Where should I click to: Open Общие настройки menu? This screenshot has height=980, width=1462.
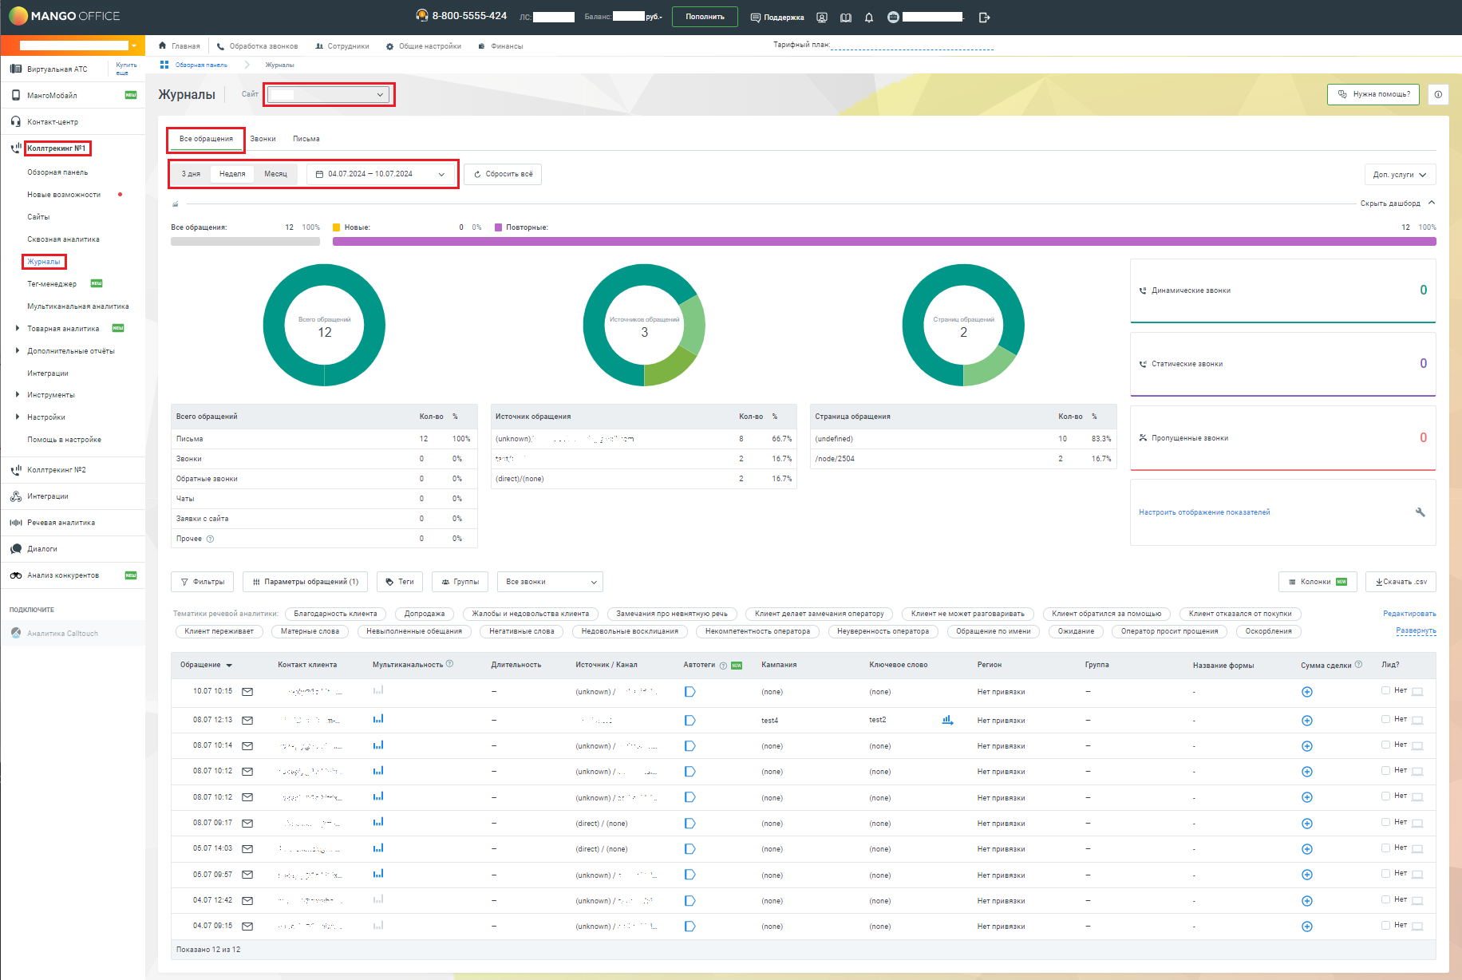pos(424,46)
